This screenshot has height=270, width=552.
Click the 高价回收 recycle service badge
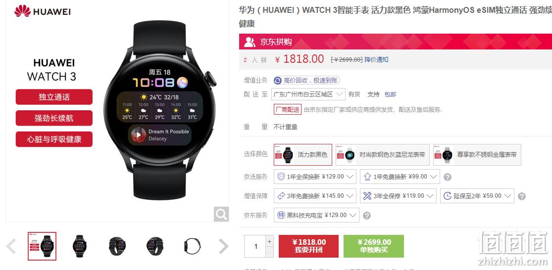pos(306,81)
